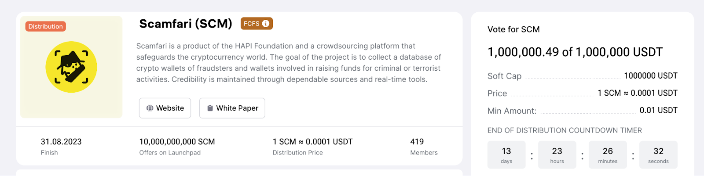
Task: Click the Min Amount 0.01 USDT value
Action: coord(658,111)
